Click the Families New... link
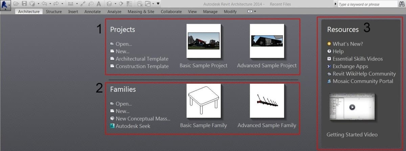 122,111
